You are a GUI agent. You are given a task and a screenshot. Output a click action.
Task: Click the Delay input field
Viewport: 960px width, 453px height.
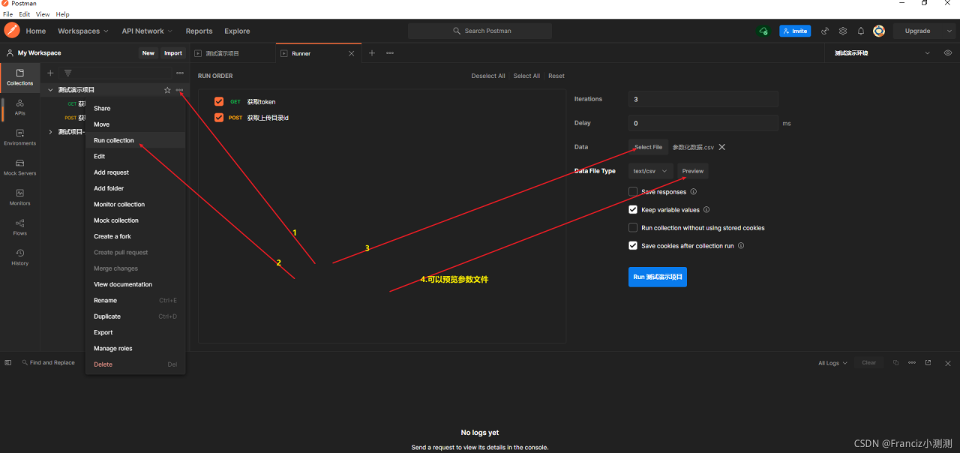coord(703,123)
